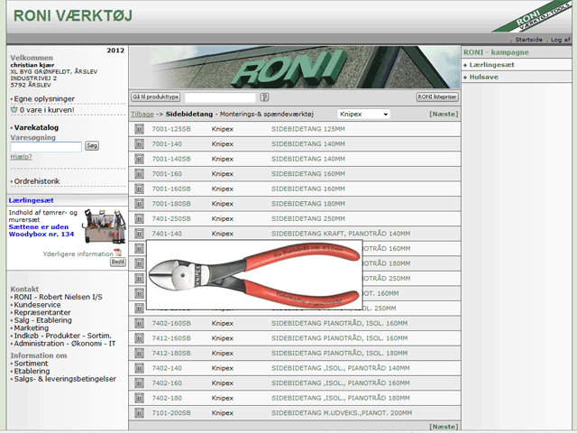Open the Sortiment information link
The image size is (577, 433).
click(x=31, y=364)
